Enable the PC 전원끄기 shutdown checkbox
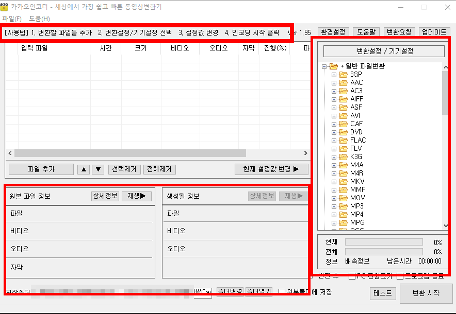 [x=352, y=277]
